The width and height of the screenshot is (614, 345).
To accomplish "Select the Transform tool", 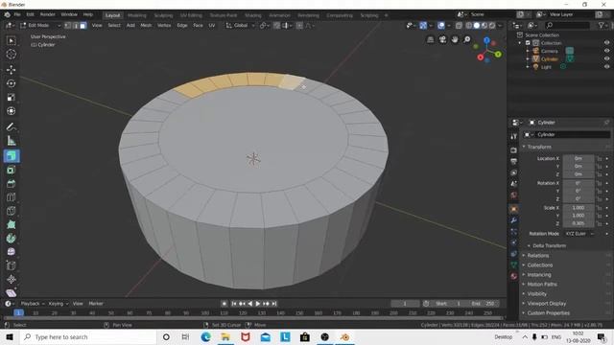I will (11, 111).
